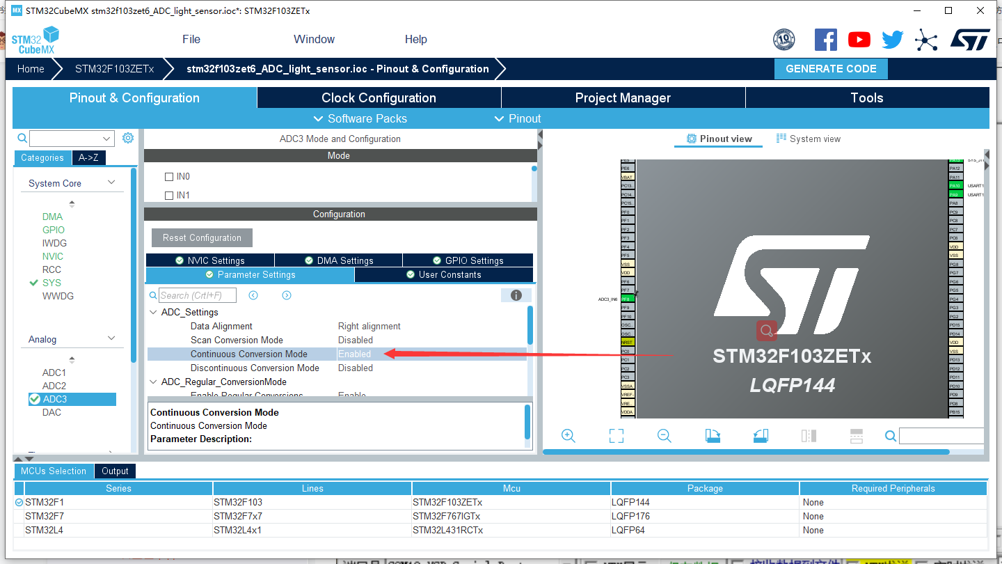Open the GPIO Settings tab
1002x564 pixels.
(x=468, y=260)
